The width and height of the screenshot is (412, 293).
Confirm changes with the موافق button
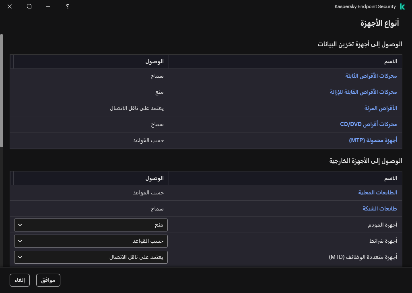coord(48,280)
